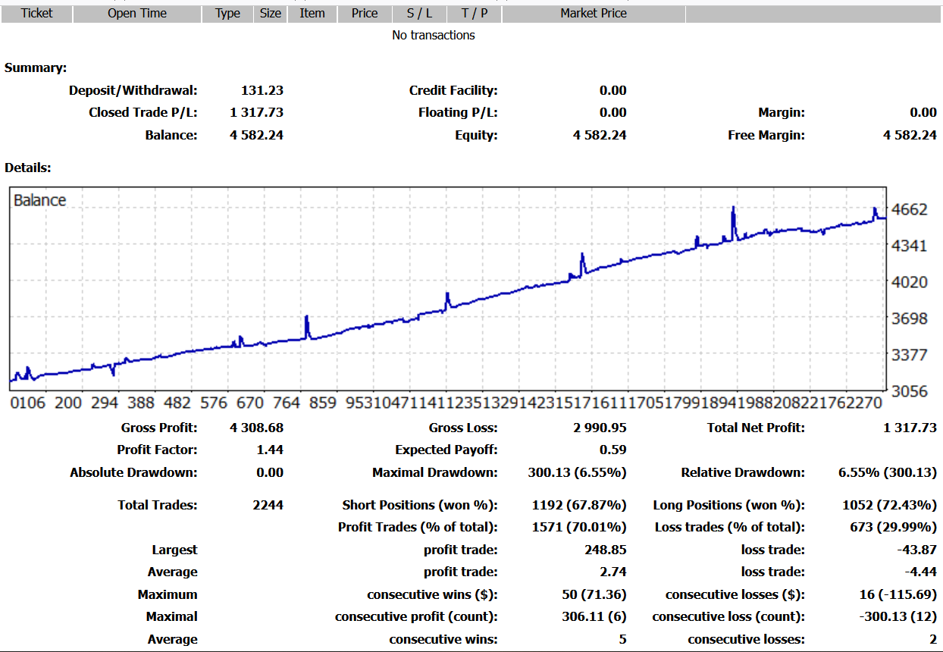Click the T / P column header
Image resolution: width=943 pixels, height=652 pixels.
click(x=475, y=14)
